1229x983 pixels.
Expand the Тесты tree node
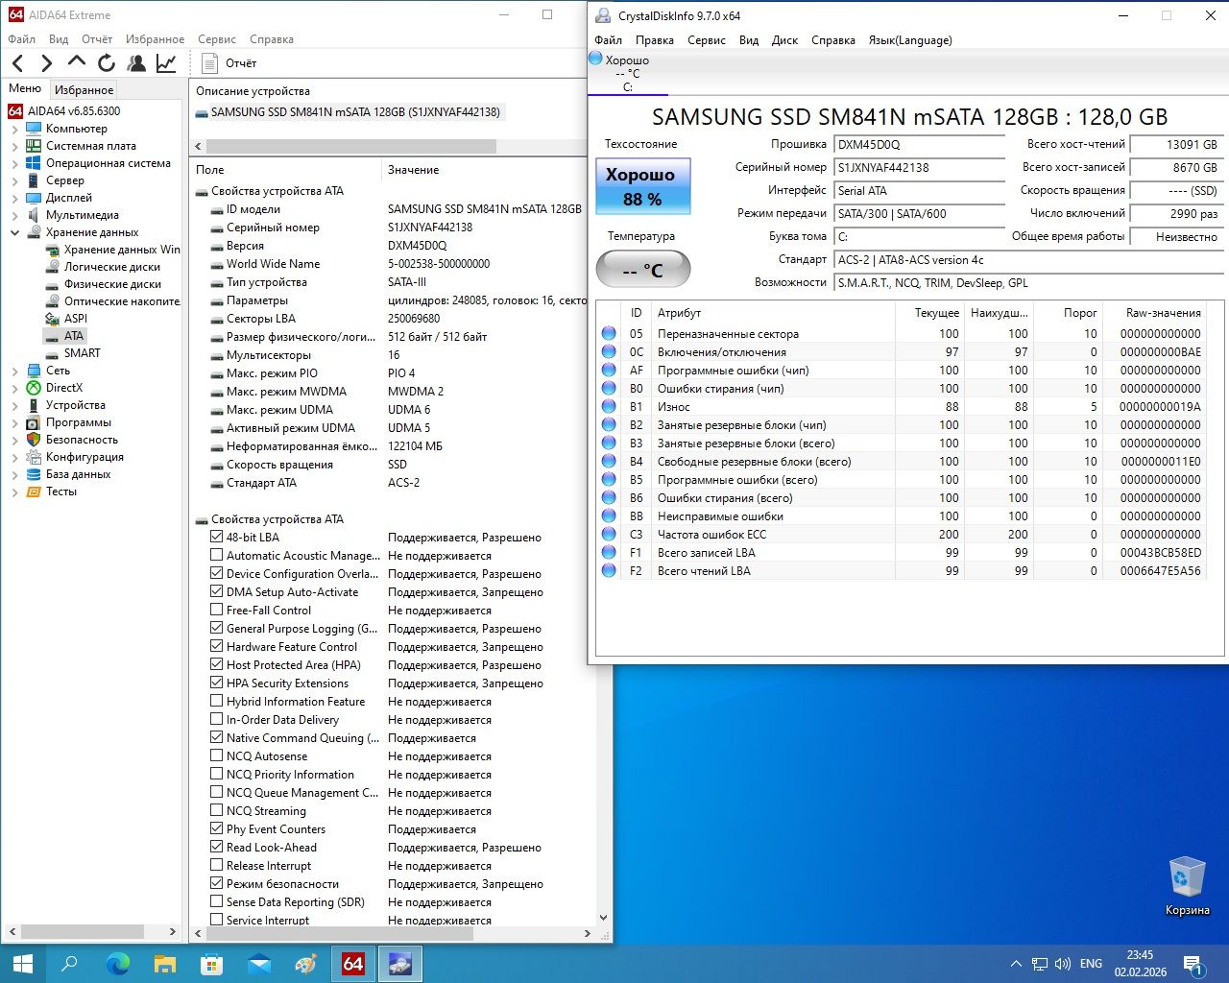(x=14, y=491)
